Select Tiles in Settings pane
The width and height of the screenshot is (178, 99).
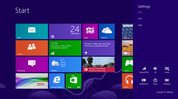(140, 19)
